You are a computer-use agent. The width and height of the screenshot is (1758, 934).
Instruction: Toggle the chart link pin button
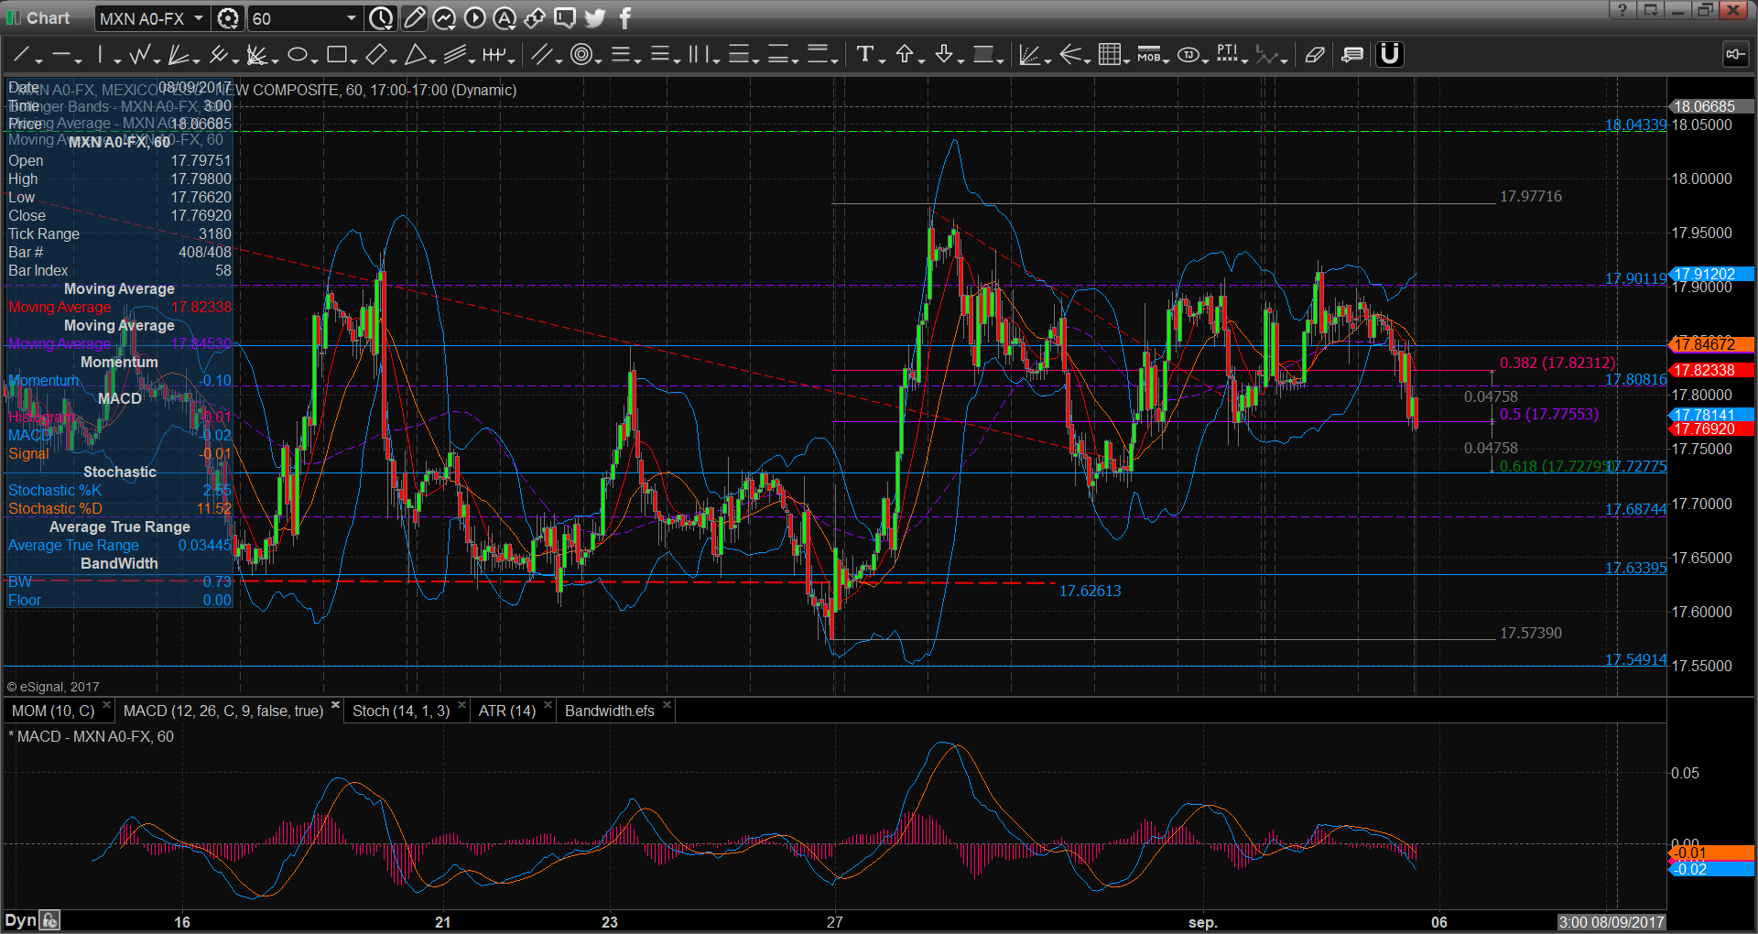tap(1735, 55)
